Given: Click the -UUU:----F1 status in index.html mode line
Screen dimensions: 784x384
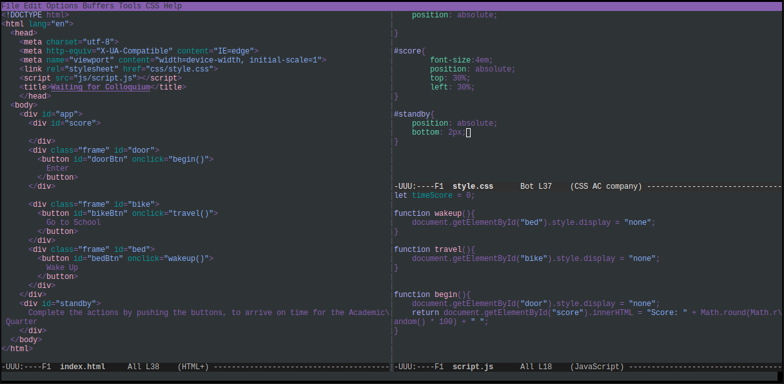Looking at the screenshot, I should click(26, 367).
